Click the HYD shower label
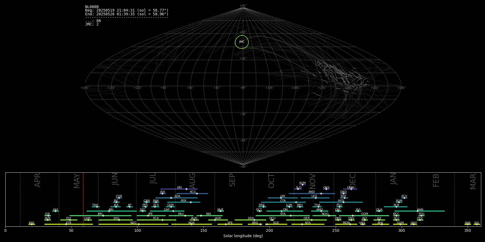This screenshot has height=242, width=485. click(341, 201)
